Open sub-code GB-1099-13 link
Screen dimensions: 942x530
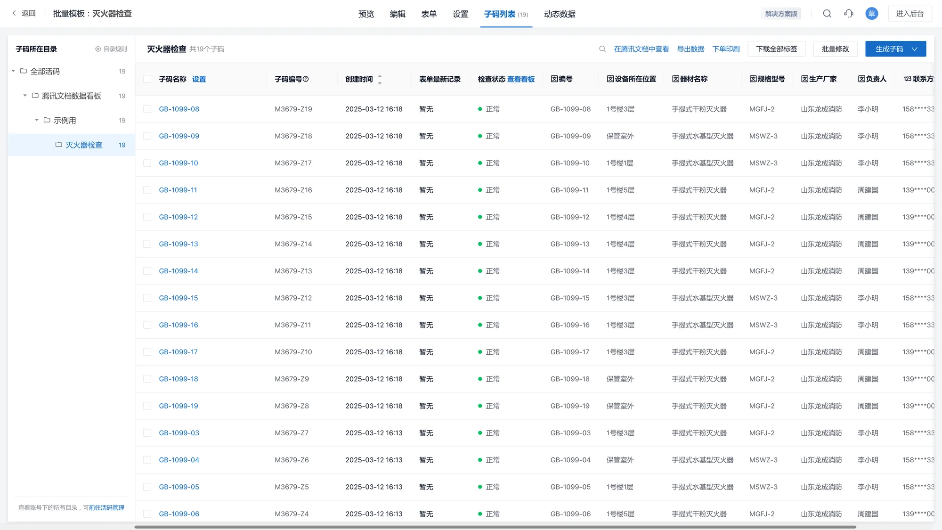(x=178, y=244)
